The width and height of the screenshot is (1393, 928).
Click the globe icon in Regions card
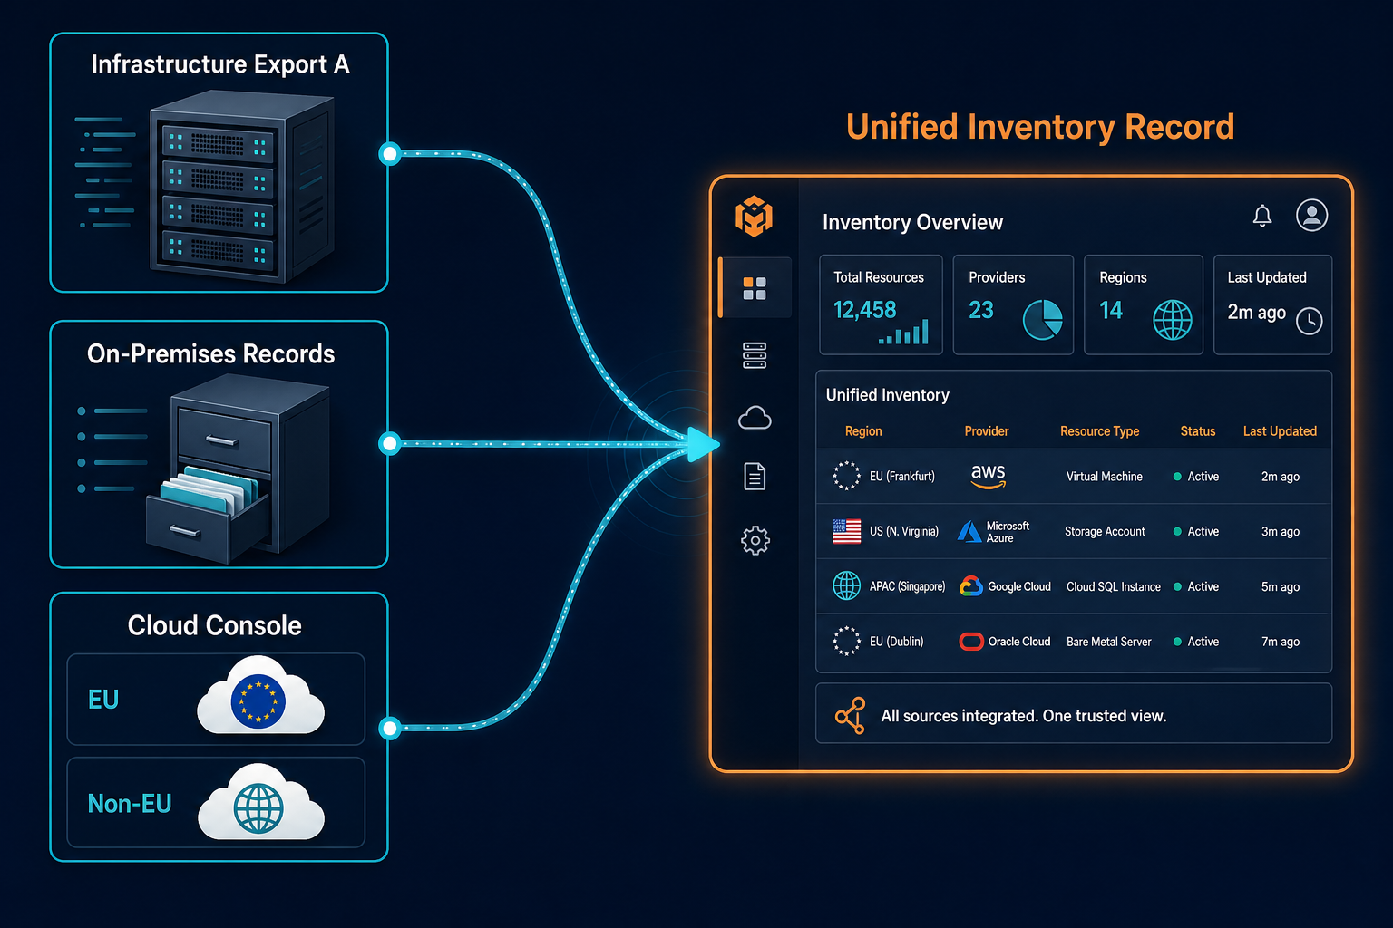click(x=1172, y=320)
